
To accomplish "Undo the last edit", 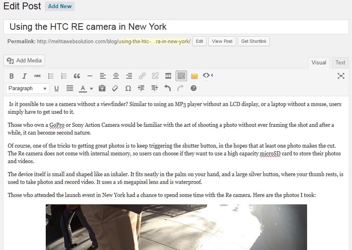I will (167, 88).
